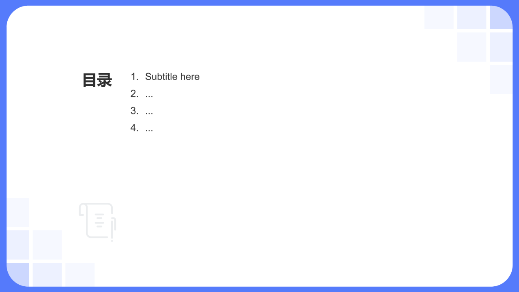The width and height of the screenshot is (519, 292).
Task: Click the text lines inside scroll icon
Action: pos(99,220)
